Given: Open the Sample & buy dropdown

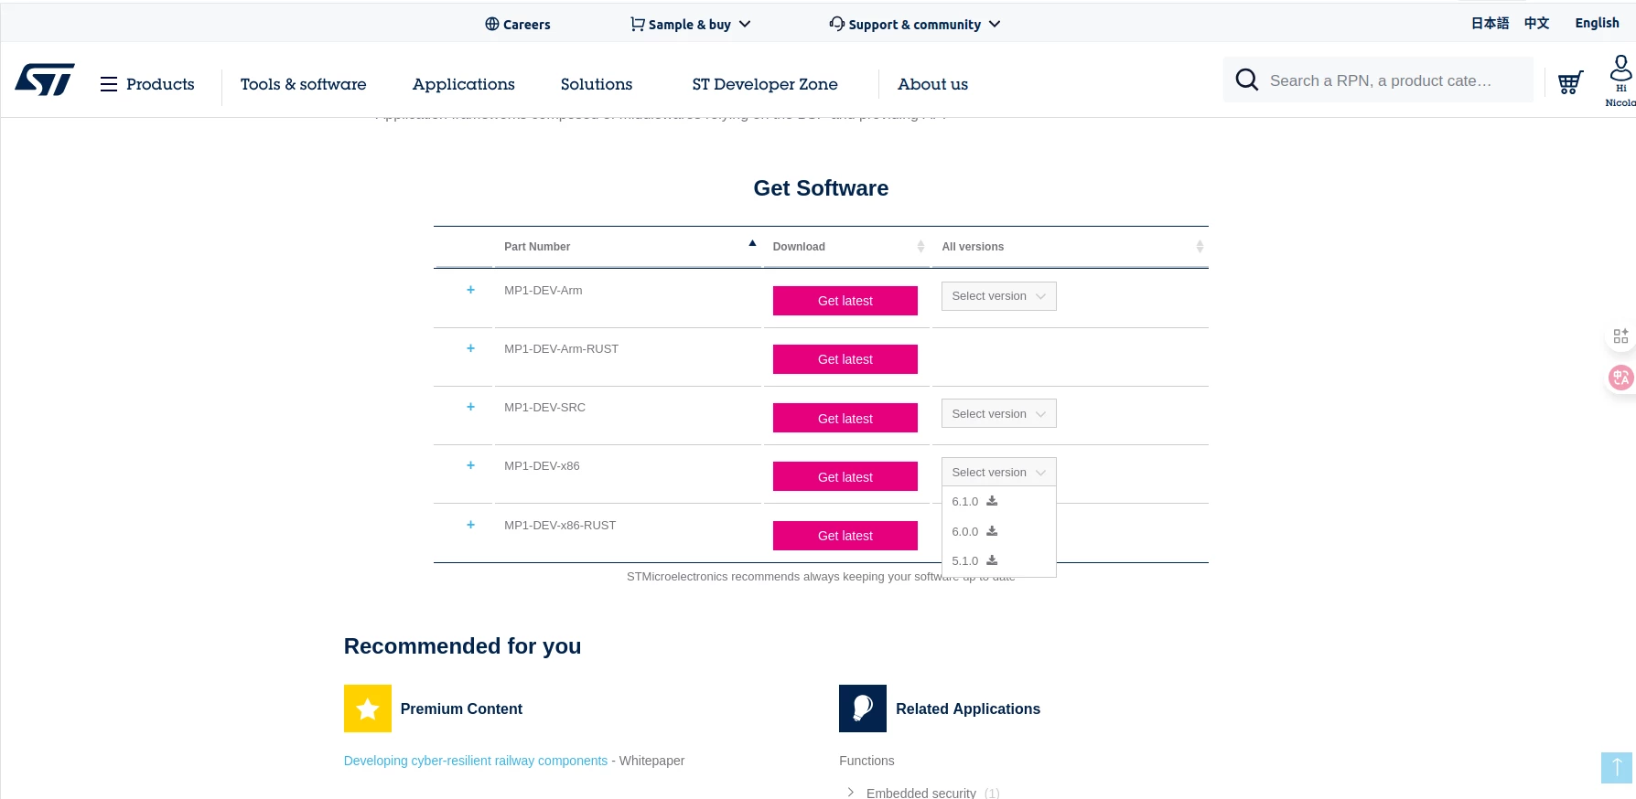Looking at the screenshot, I should pos(691,25).
